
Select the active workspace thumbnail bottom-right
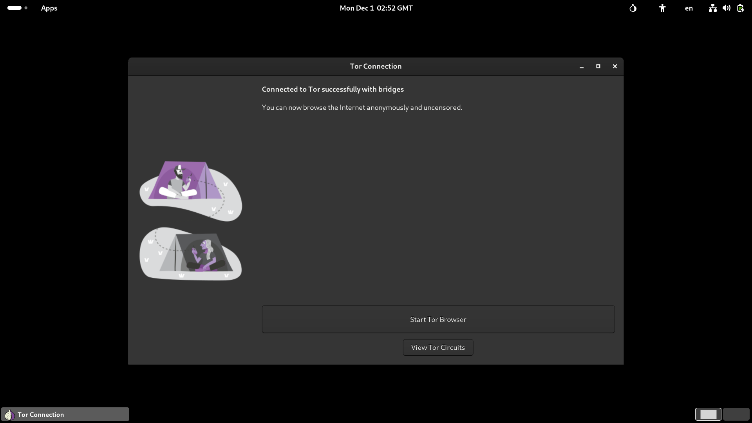709,414
